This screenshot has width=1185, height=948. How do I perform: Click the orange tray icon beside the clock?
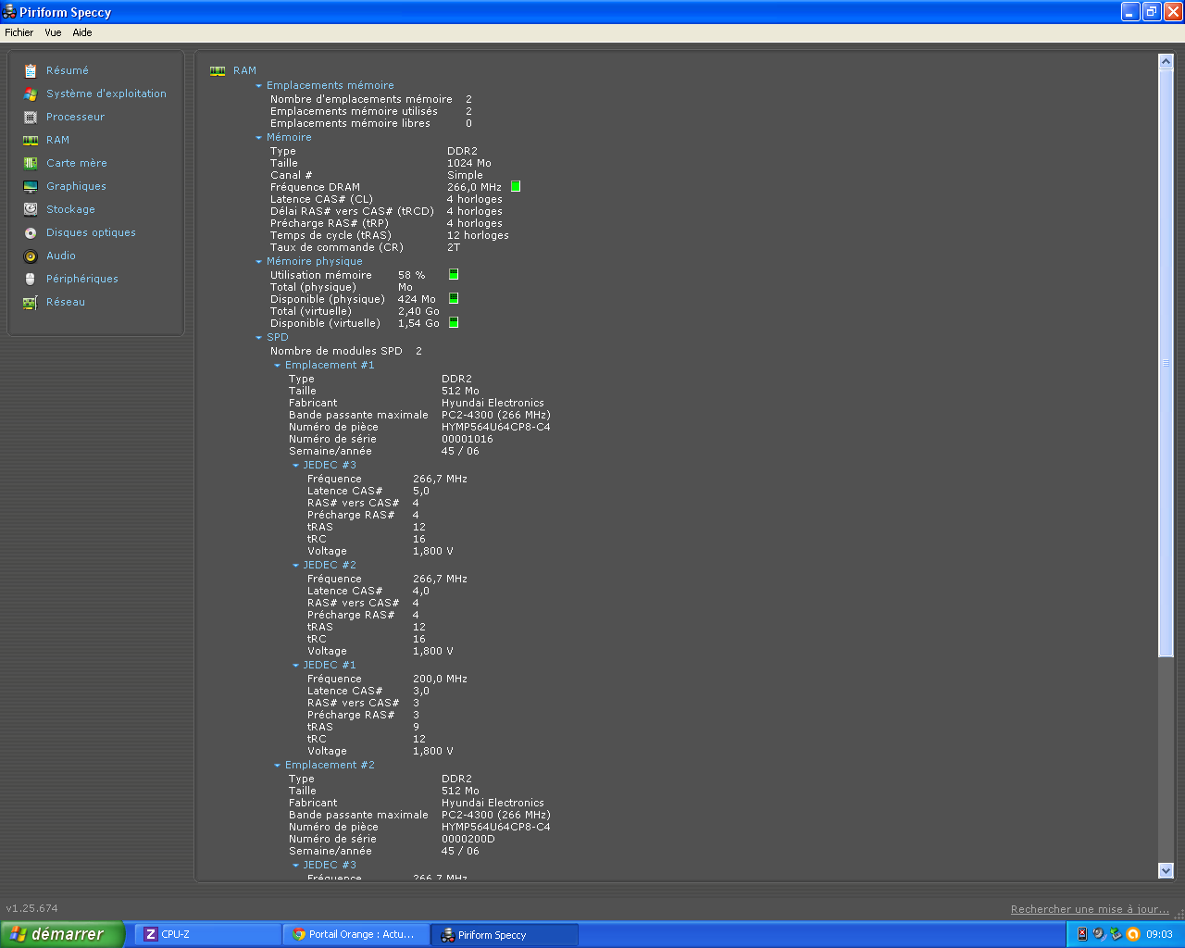pos(1133,934)
